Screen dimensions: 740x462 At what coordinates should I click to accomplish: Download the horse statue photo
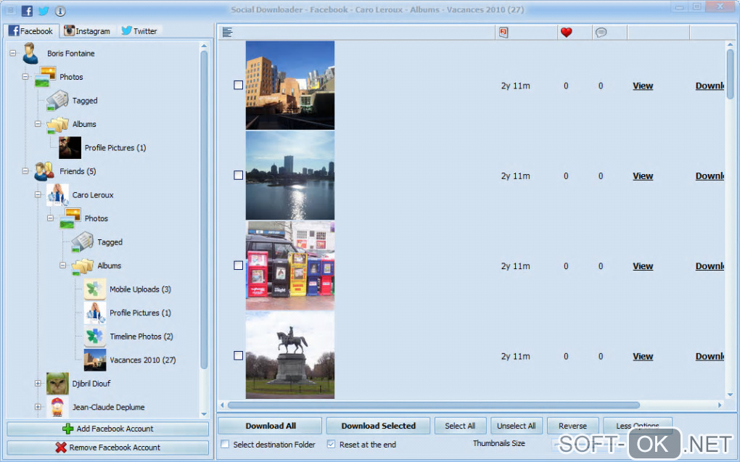click(x=710, y=356)
